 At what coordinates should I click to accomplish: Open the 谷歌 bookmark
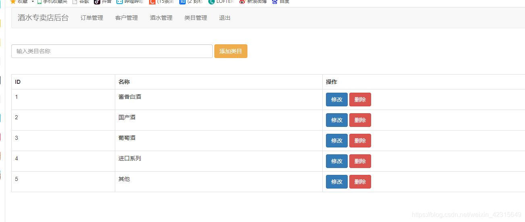point(81,2)
